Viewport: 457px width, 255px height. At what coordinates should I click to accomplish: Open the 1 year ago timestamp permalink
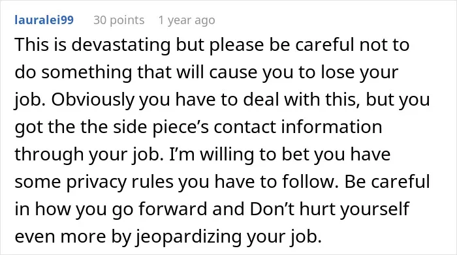click(187, 20)
